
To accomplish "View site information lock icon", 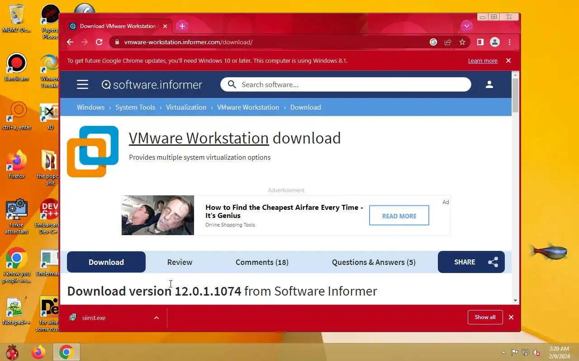I will point(117,42).
